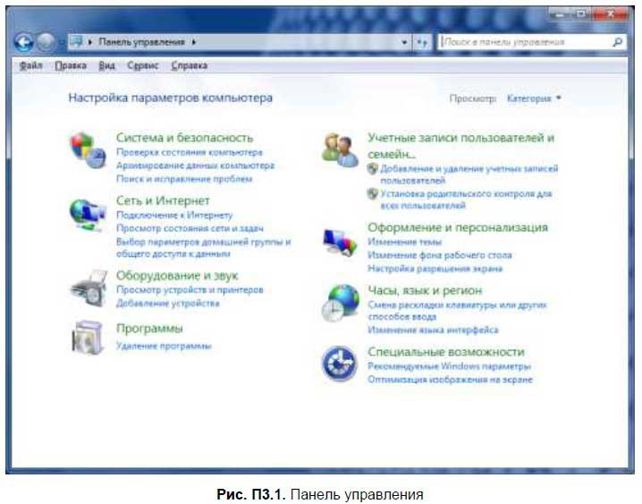Viewport: 642px width, 504px height.
Task: Open recent pages dropdown next to Forward
Action: point(60,42)
